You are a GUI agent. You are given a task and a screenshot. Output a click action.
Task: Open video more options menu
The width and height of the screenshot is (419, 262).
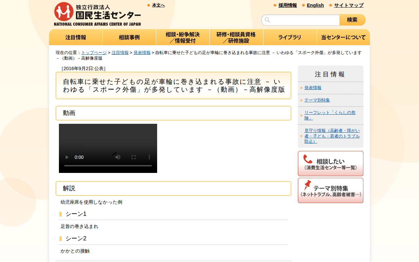pyautogui.click(x=149, y=157)
